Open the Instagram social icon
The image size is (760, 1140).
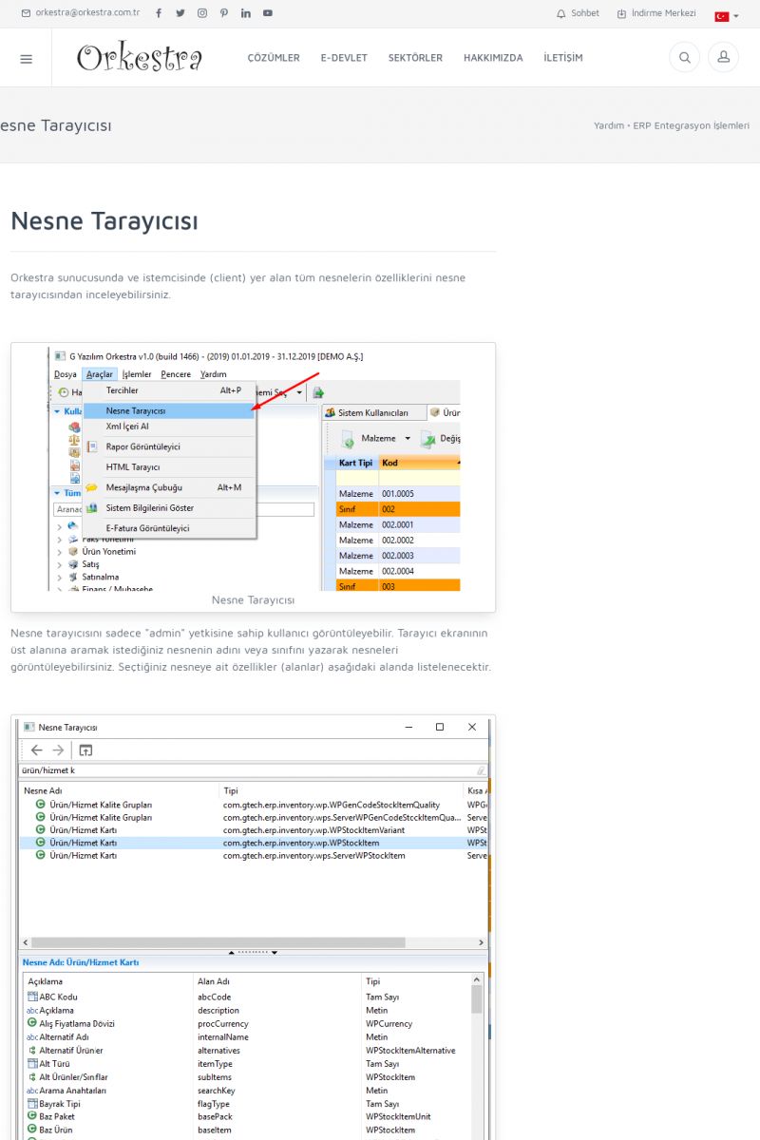click(202, 13)
